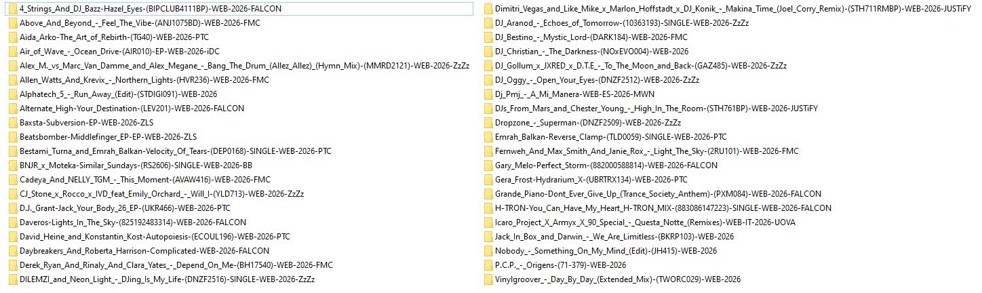This screenshot has height=293, width=982.
Task: Select Grande_Piano-Dont_Ever_Give_Up folder name
Action: tap(658, 194)
